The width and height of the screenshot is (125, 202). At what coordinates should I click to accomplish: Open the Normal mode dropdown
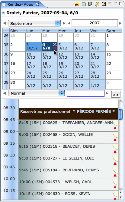click(x=37, y=93)
